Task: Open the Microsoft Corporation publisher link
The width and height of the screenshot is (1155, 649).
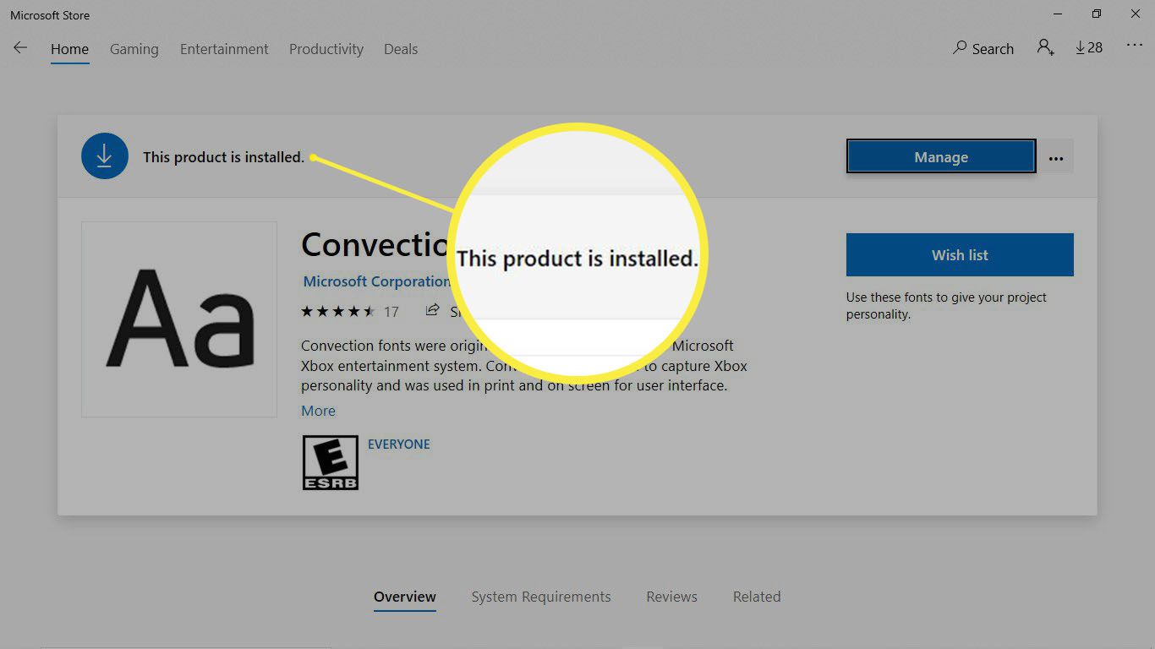Action: 376,281
